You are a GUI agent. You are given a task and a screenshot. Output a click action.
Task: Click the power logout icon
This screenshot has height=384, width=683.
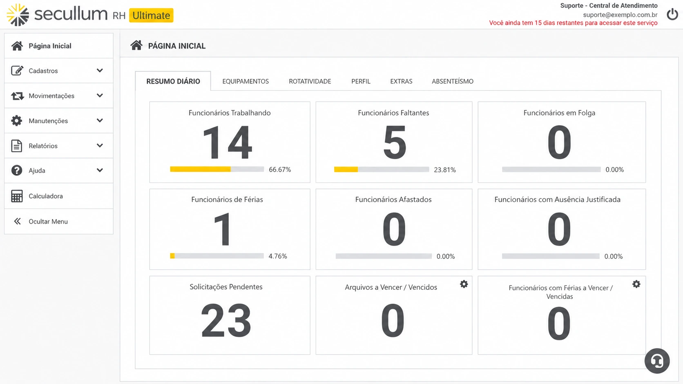point(672,14)
